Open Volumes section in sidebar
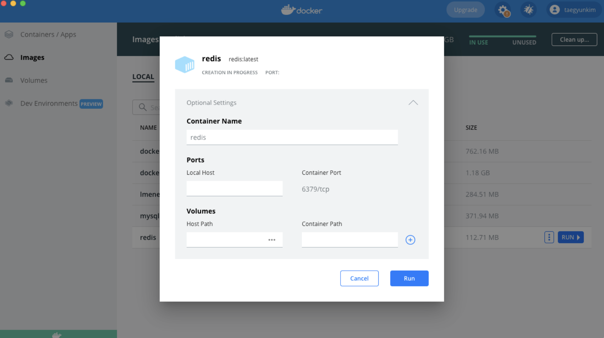This screenshot has width=604, height=338. tap(34, 80)
